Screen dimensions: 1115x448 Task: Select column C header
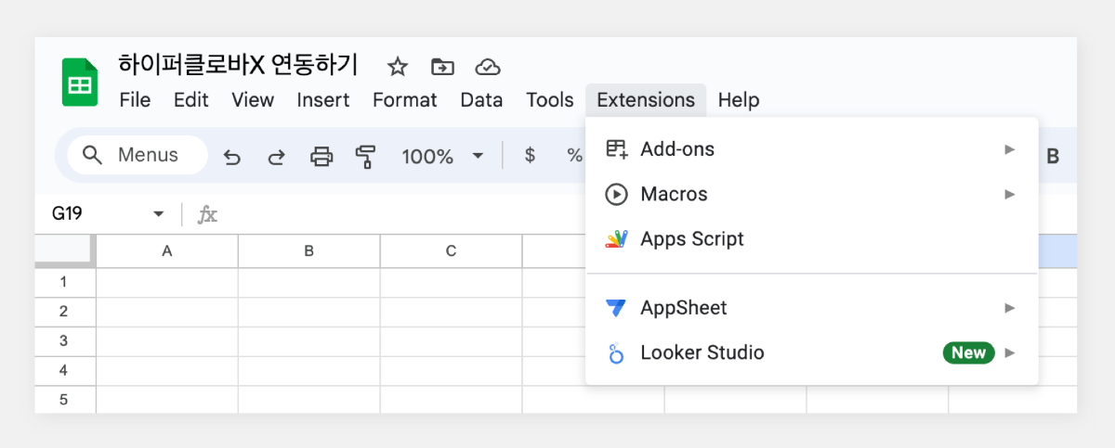click(x=451, y=251)
